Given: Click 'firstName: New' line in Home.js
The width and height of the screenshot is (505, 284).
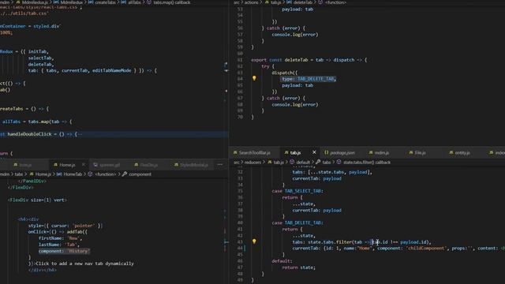Looking at the screenshot, I should [60, 238].
